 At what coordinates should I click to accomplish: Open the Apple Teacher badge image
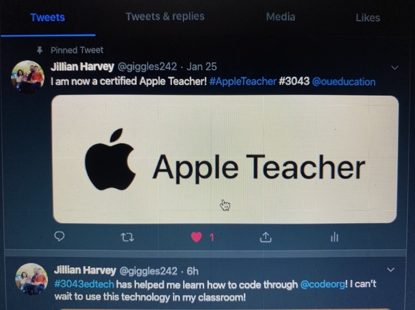225,159
